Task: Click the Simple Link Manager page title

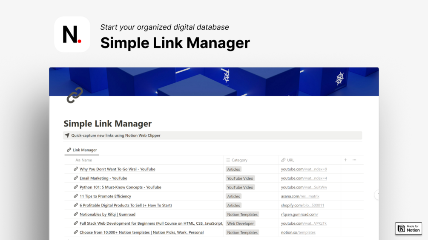Action: [x=108, y=124]
